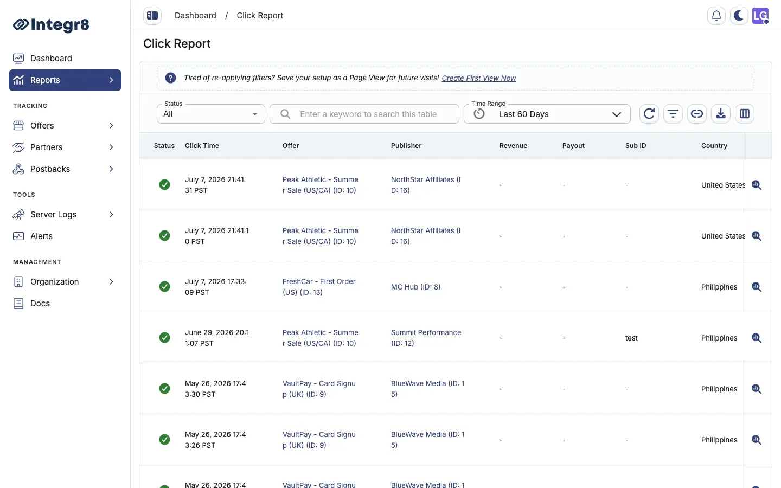Expand the Server Logs submenu
Image resolution: width=781 pixels, height=488 pixels.
(111, 215)
